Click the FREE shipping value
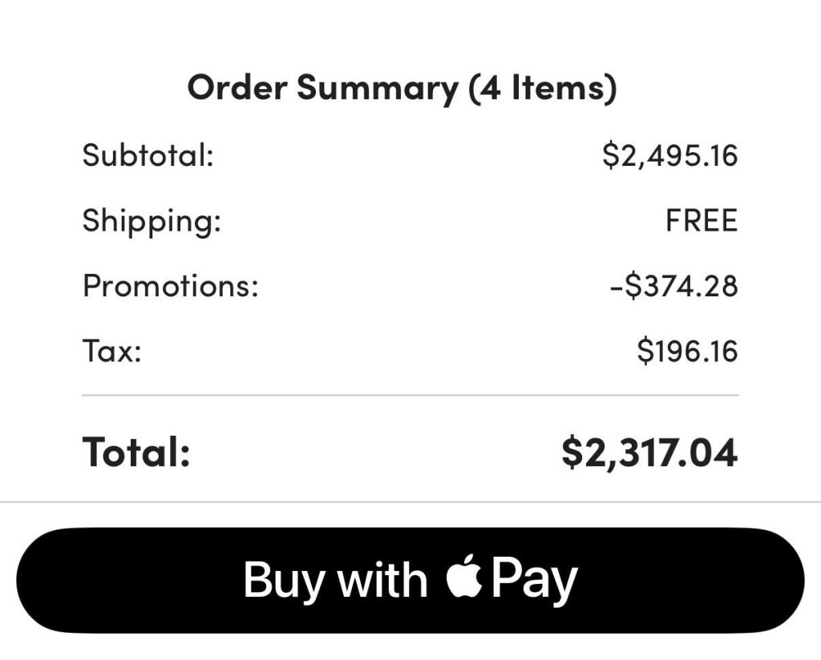 pyautogui.click(x=701, y=220)
